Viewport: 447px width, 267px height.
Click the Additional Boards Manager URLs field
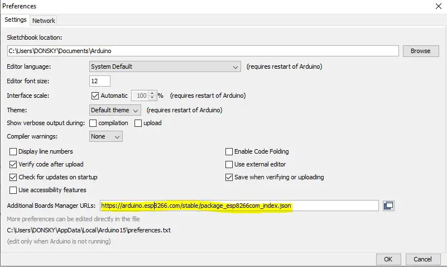click(239, 206)
